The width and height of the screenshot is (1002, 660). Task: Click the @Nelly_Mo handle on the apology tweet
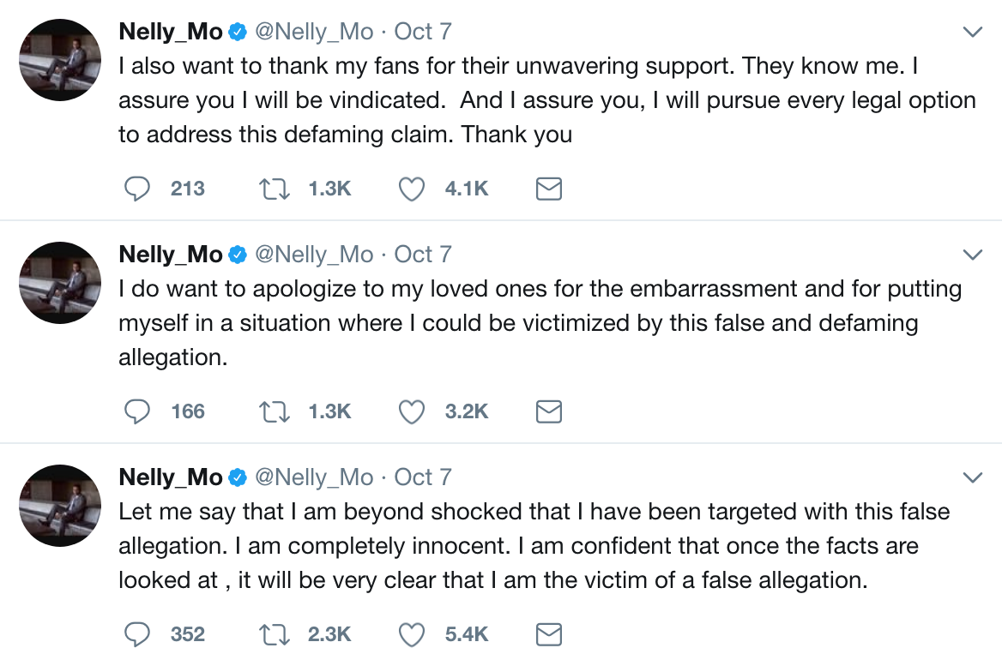(x=314, y=255)
